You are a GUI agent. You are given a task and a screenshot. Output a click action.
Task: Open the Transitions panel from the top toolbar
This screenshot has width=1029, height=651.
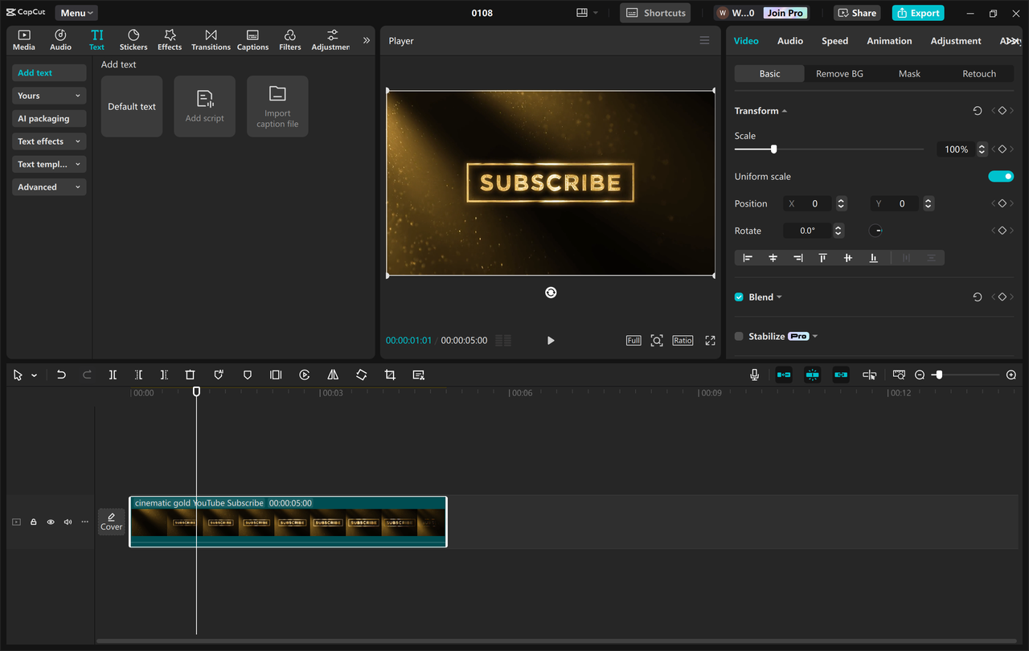click(211, 39)
